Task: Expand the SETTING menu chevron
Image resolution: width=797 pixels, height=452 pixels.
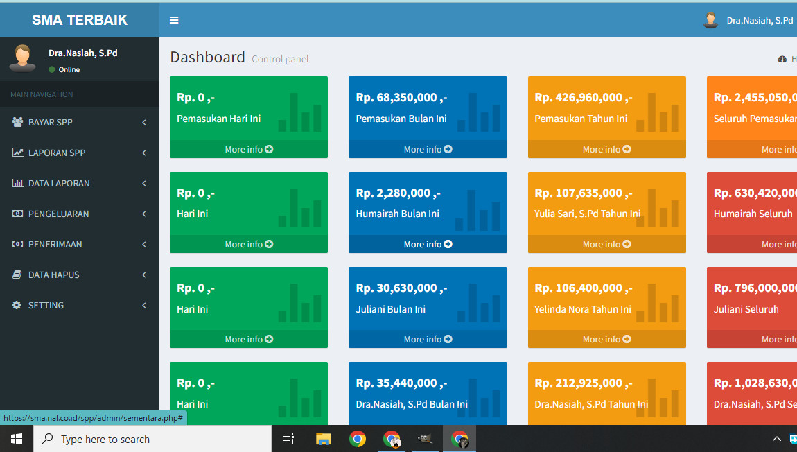Action: coord(143,305)
